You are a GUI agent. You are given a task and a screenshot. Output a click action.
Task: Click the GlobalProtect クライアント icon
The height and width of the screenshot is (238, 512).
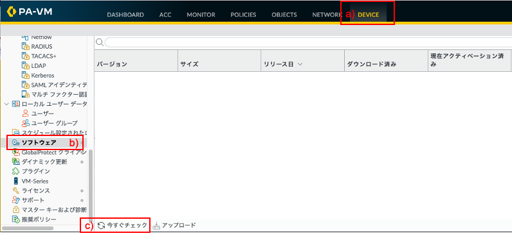(x=15, y=152)
